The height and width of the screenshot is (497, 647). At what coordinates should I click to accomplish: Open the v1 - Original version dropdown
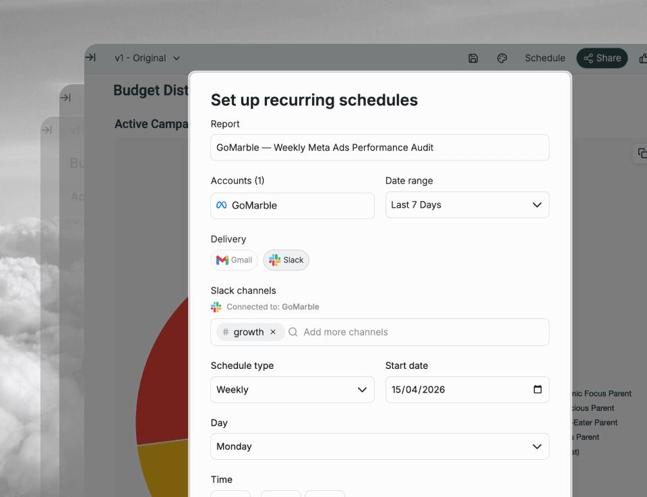(x=148, y=58)
